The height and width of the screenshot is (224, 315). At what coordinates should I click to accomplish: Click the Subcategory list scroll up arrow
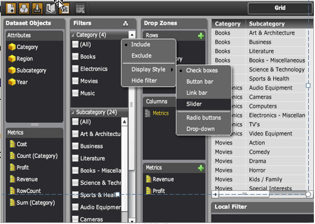tap(124, 122)
